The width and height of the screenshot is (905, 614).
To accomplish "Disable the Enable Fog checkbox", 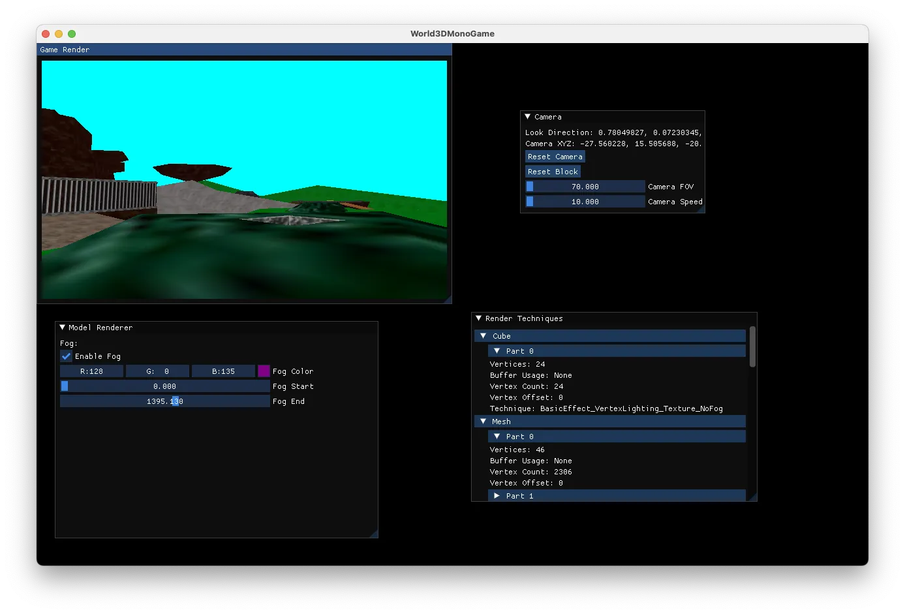I will pyautogui.click(x=66, y=356).
